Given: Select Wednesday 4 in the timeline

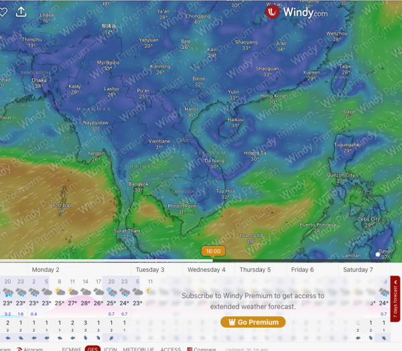Looking at the screenshot, I should [206, 269].
